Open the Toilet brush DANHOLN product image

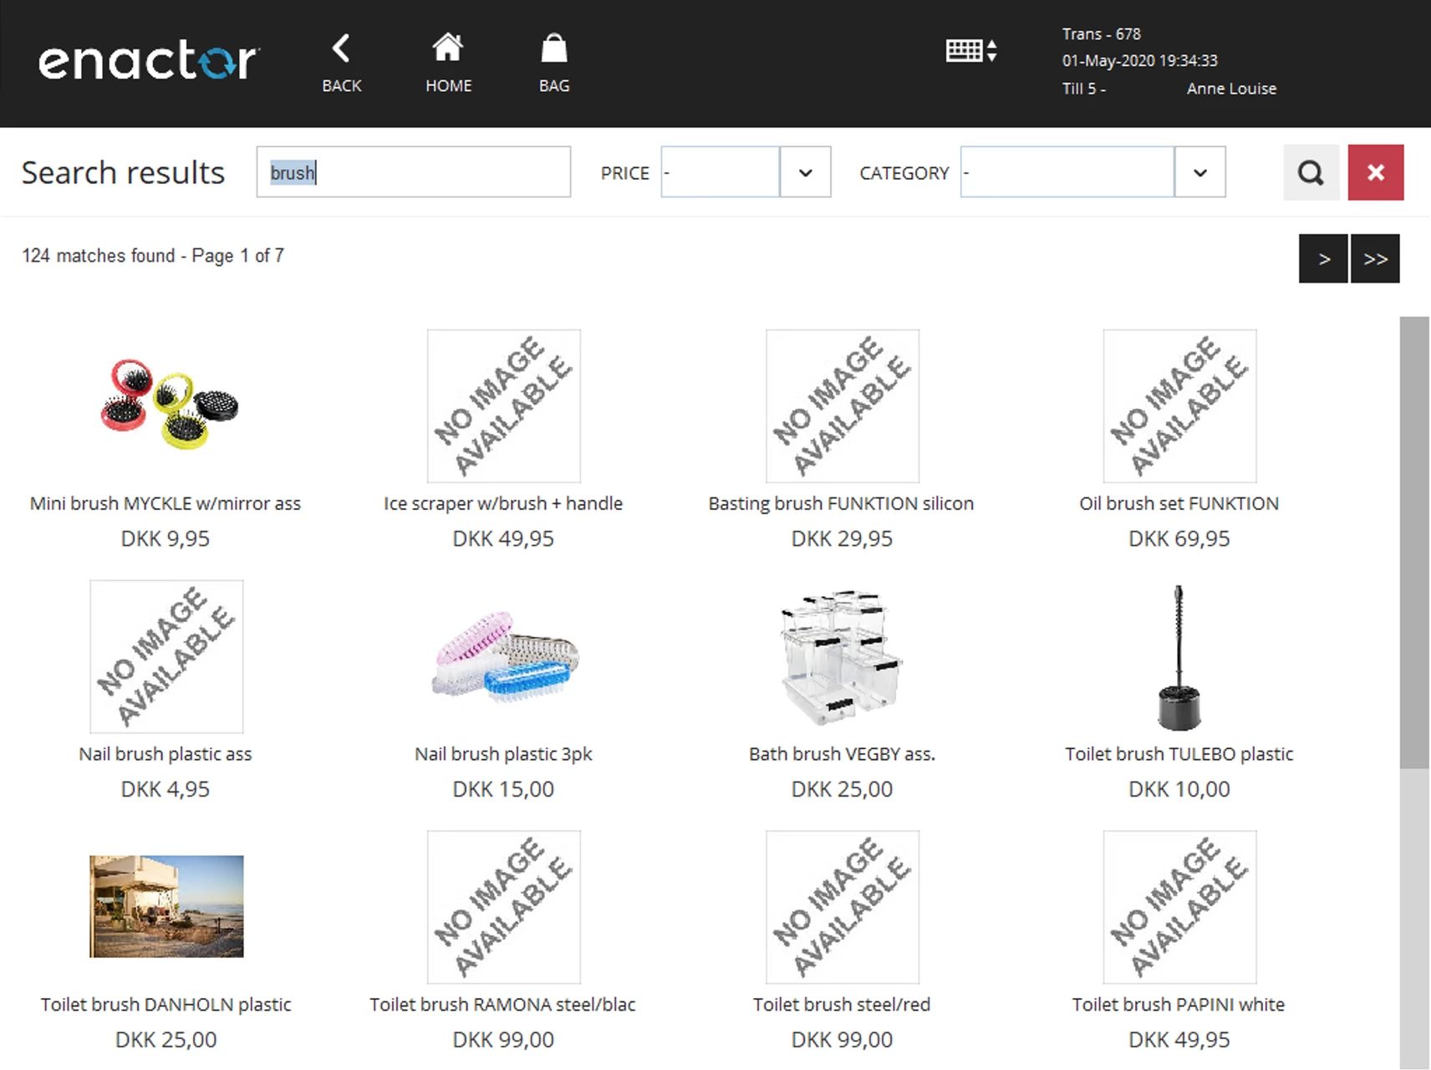pos(166,906)
